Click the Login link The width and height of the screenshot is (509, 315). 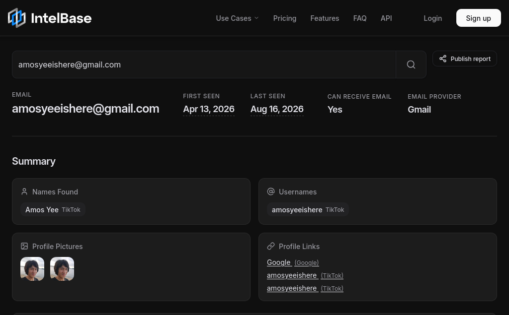(433, 18)
